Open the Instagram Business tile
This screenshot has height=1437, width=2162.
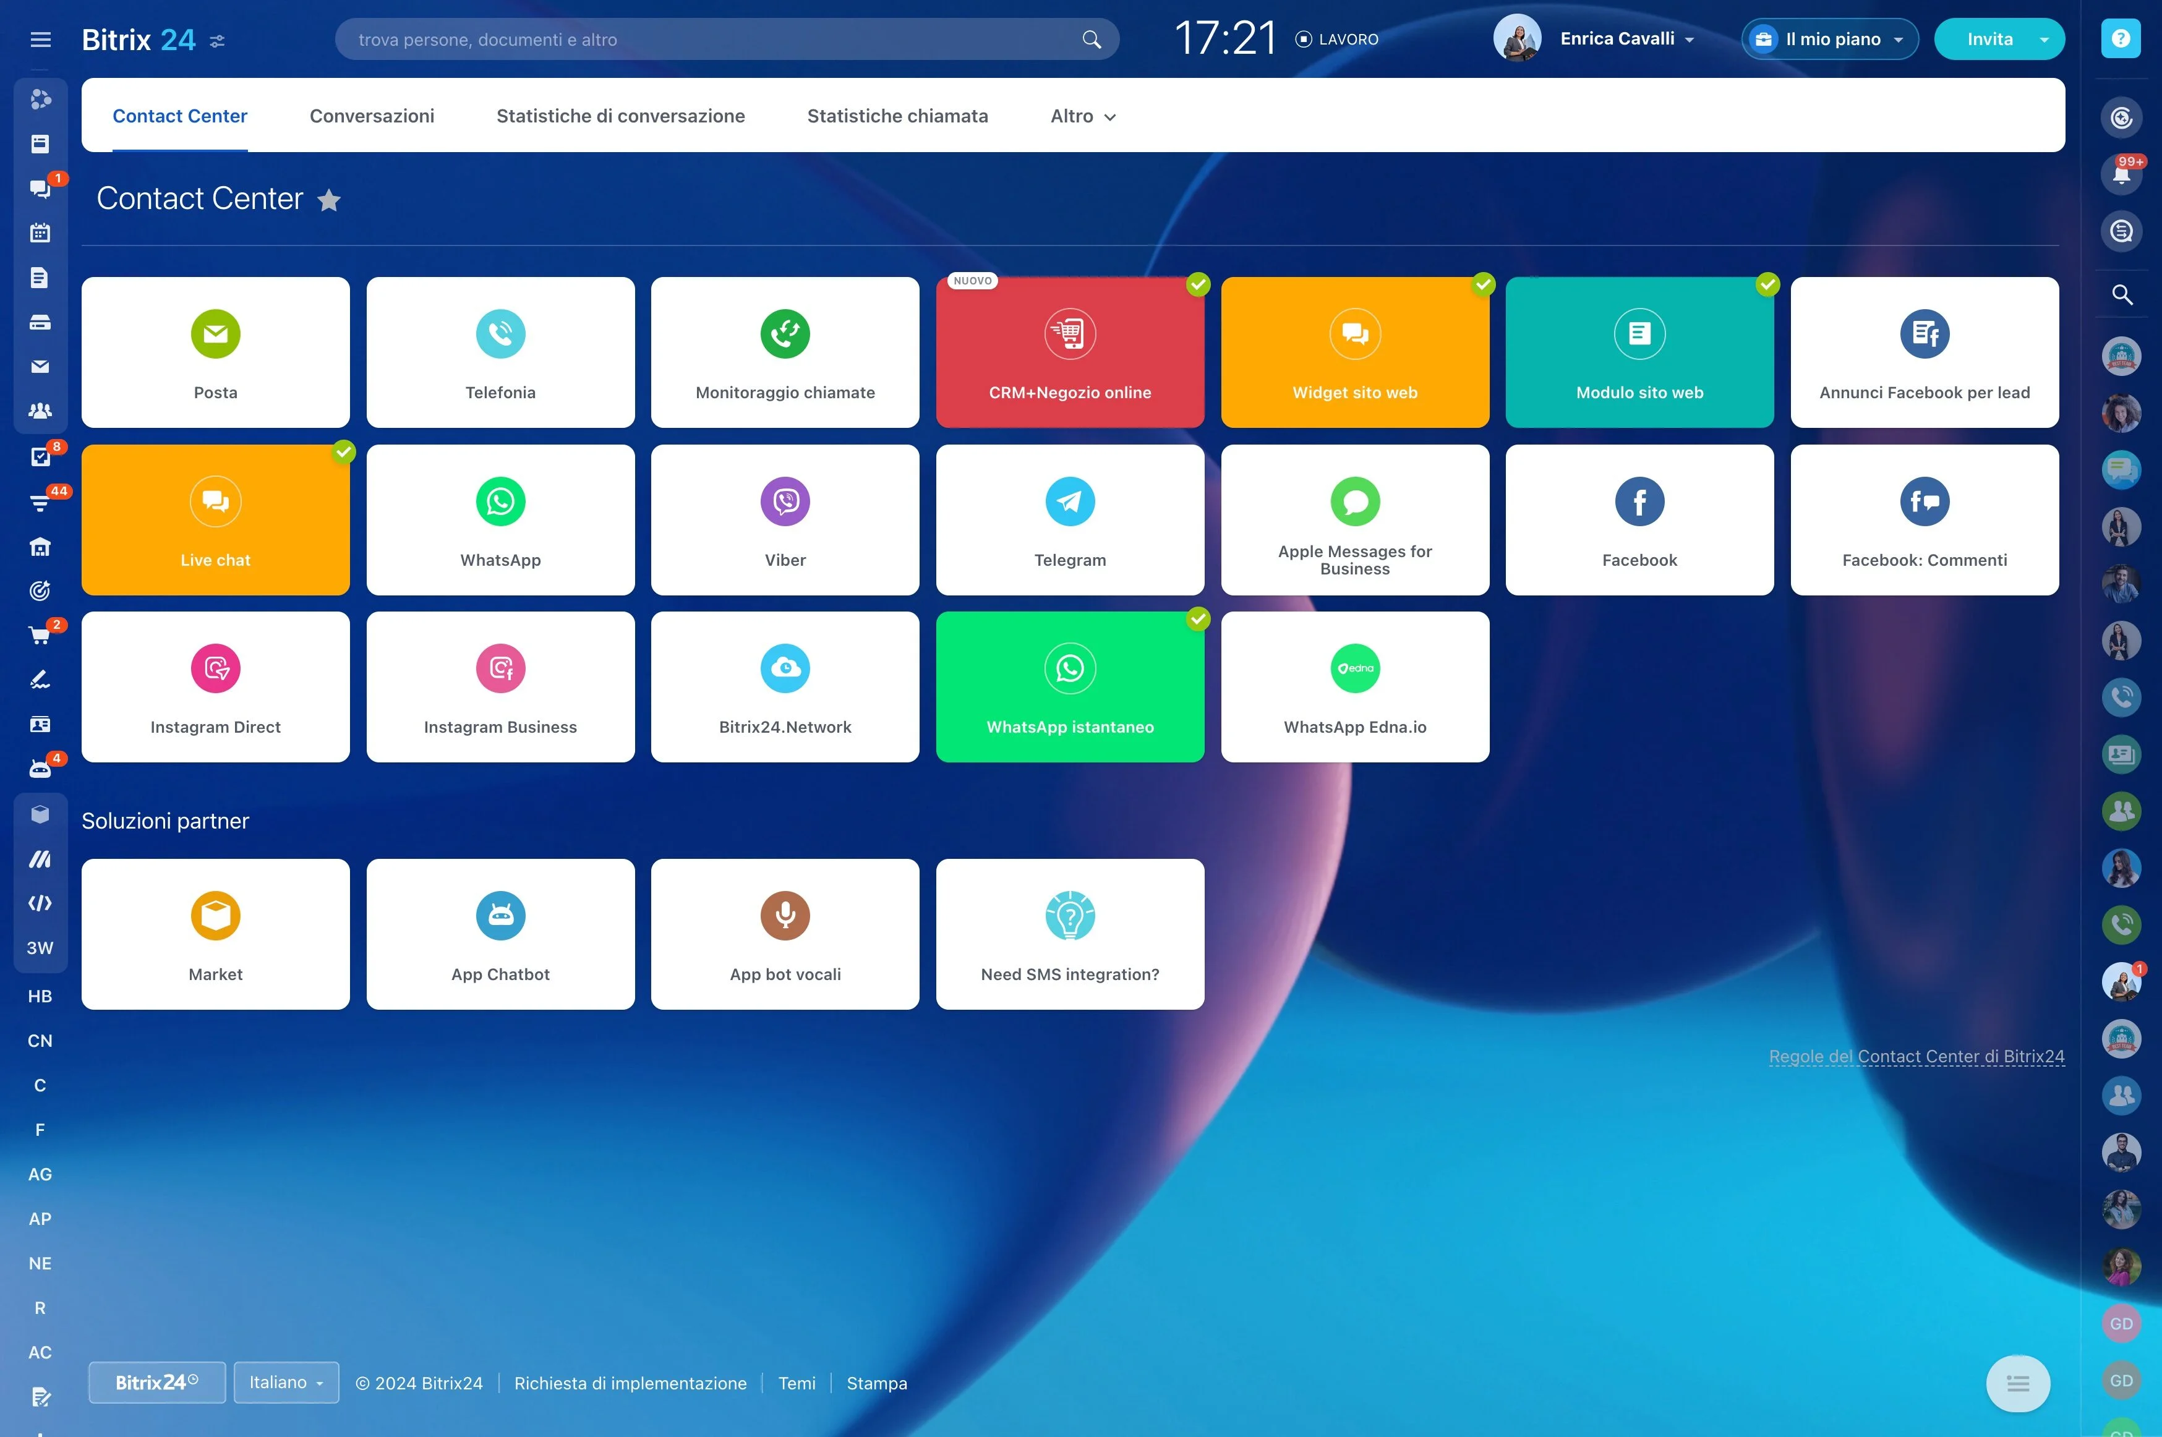pos(500,686)
